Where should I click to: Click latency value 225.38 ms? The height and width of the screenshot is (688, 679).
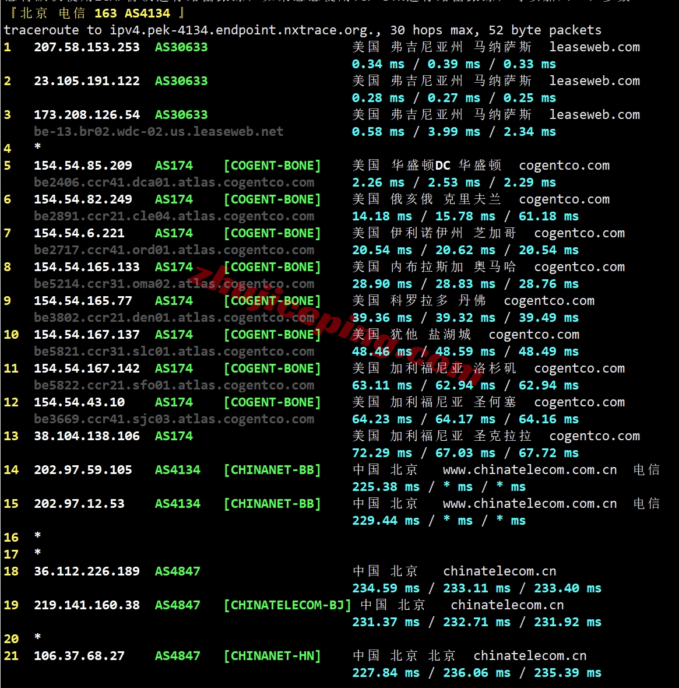click(x=386, y=487)
